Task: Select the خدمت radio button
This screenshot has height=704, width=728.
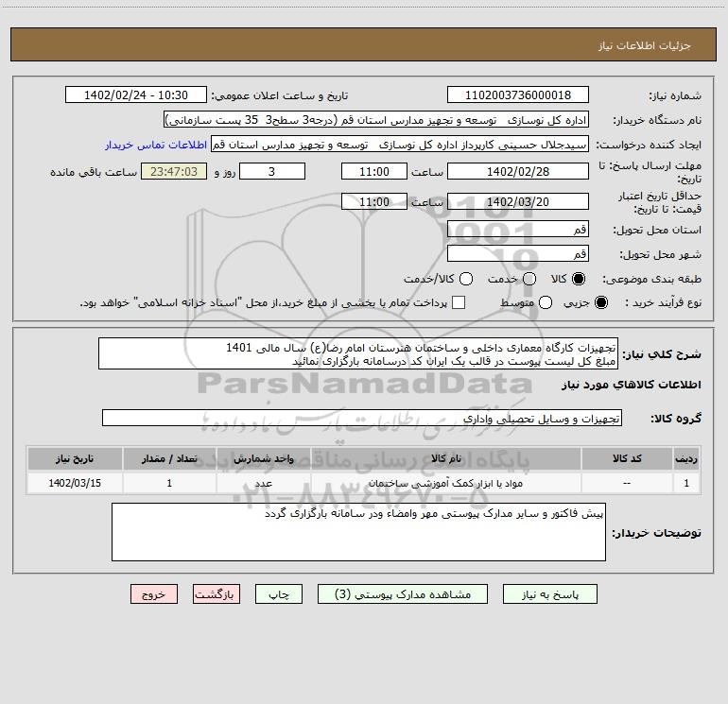Action: [x=529, y=279]
